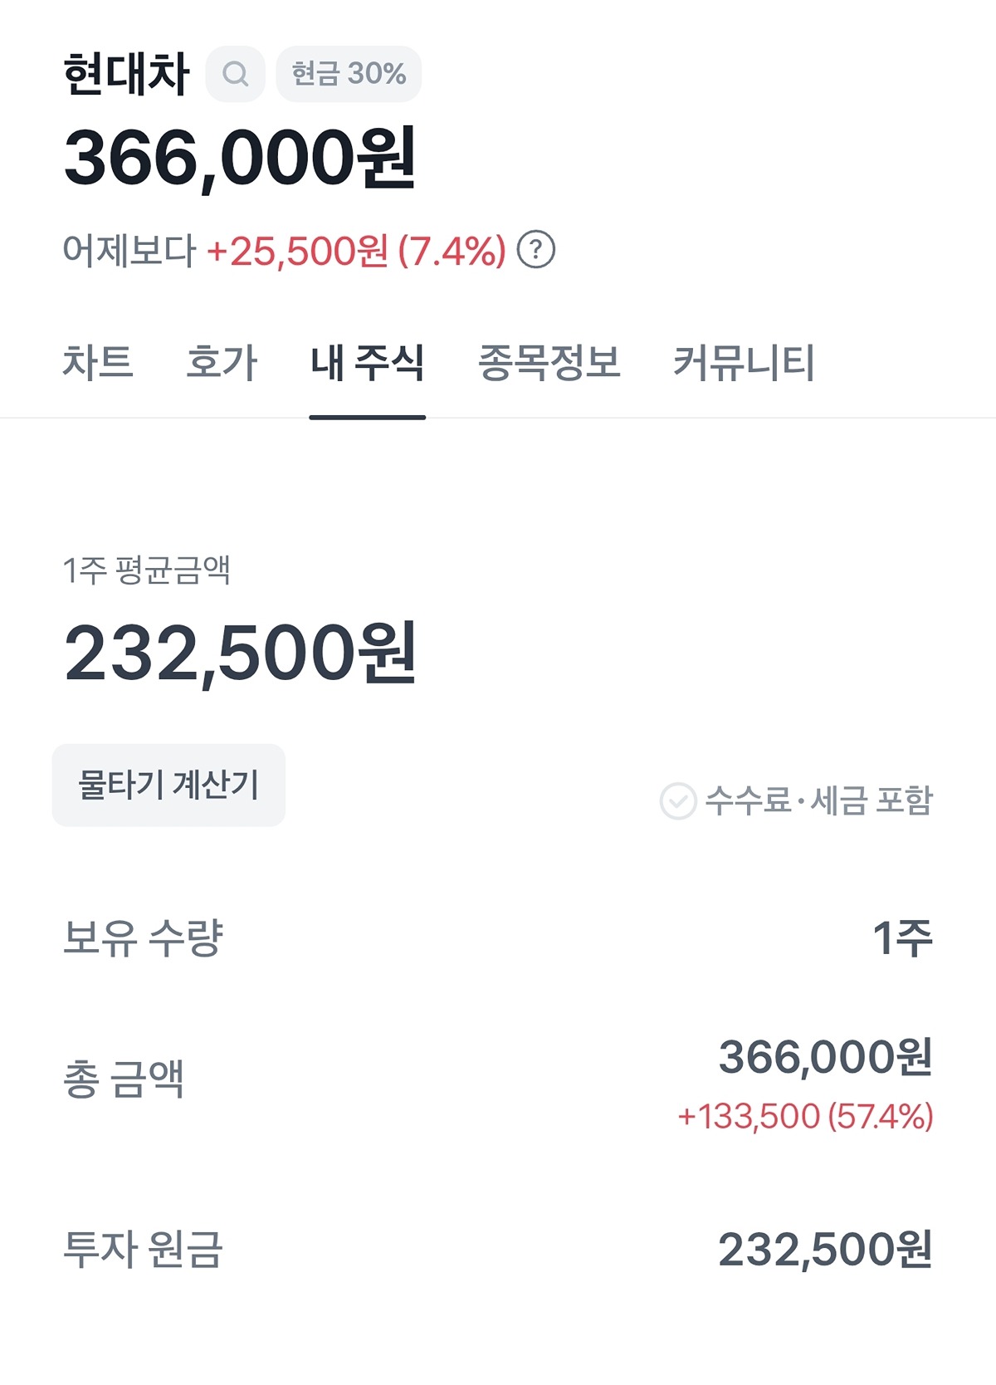Image resolution: width=996 pixels, height=1385 pixels.
Task: Tap the 1주 holding quantity value
Action: [x=902, y=938]
